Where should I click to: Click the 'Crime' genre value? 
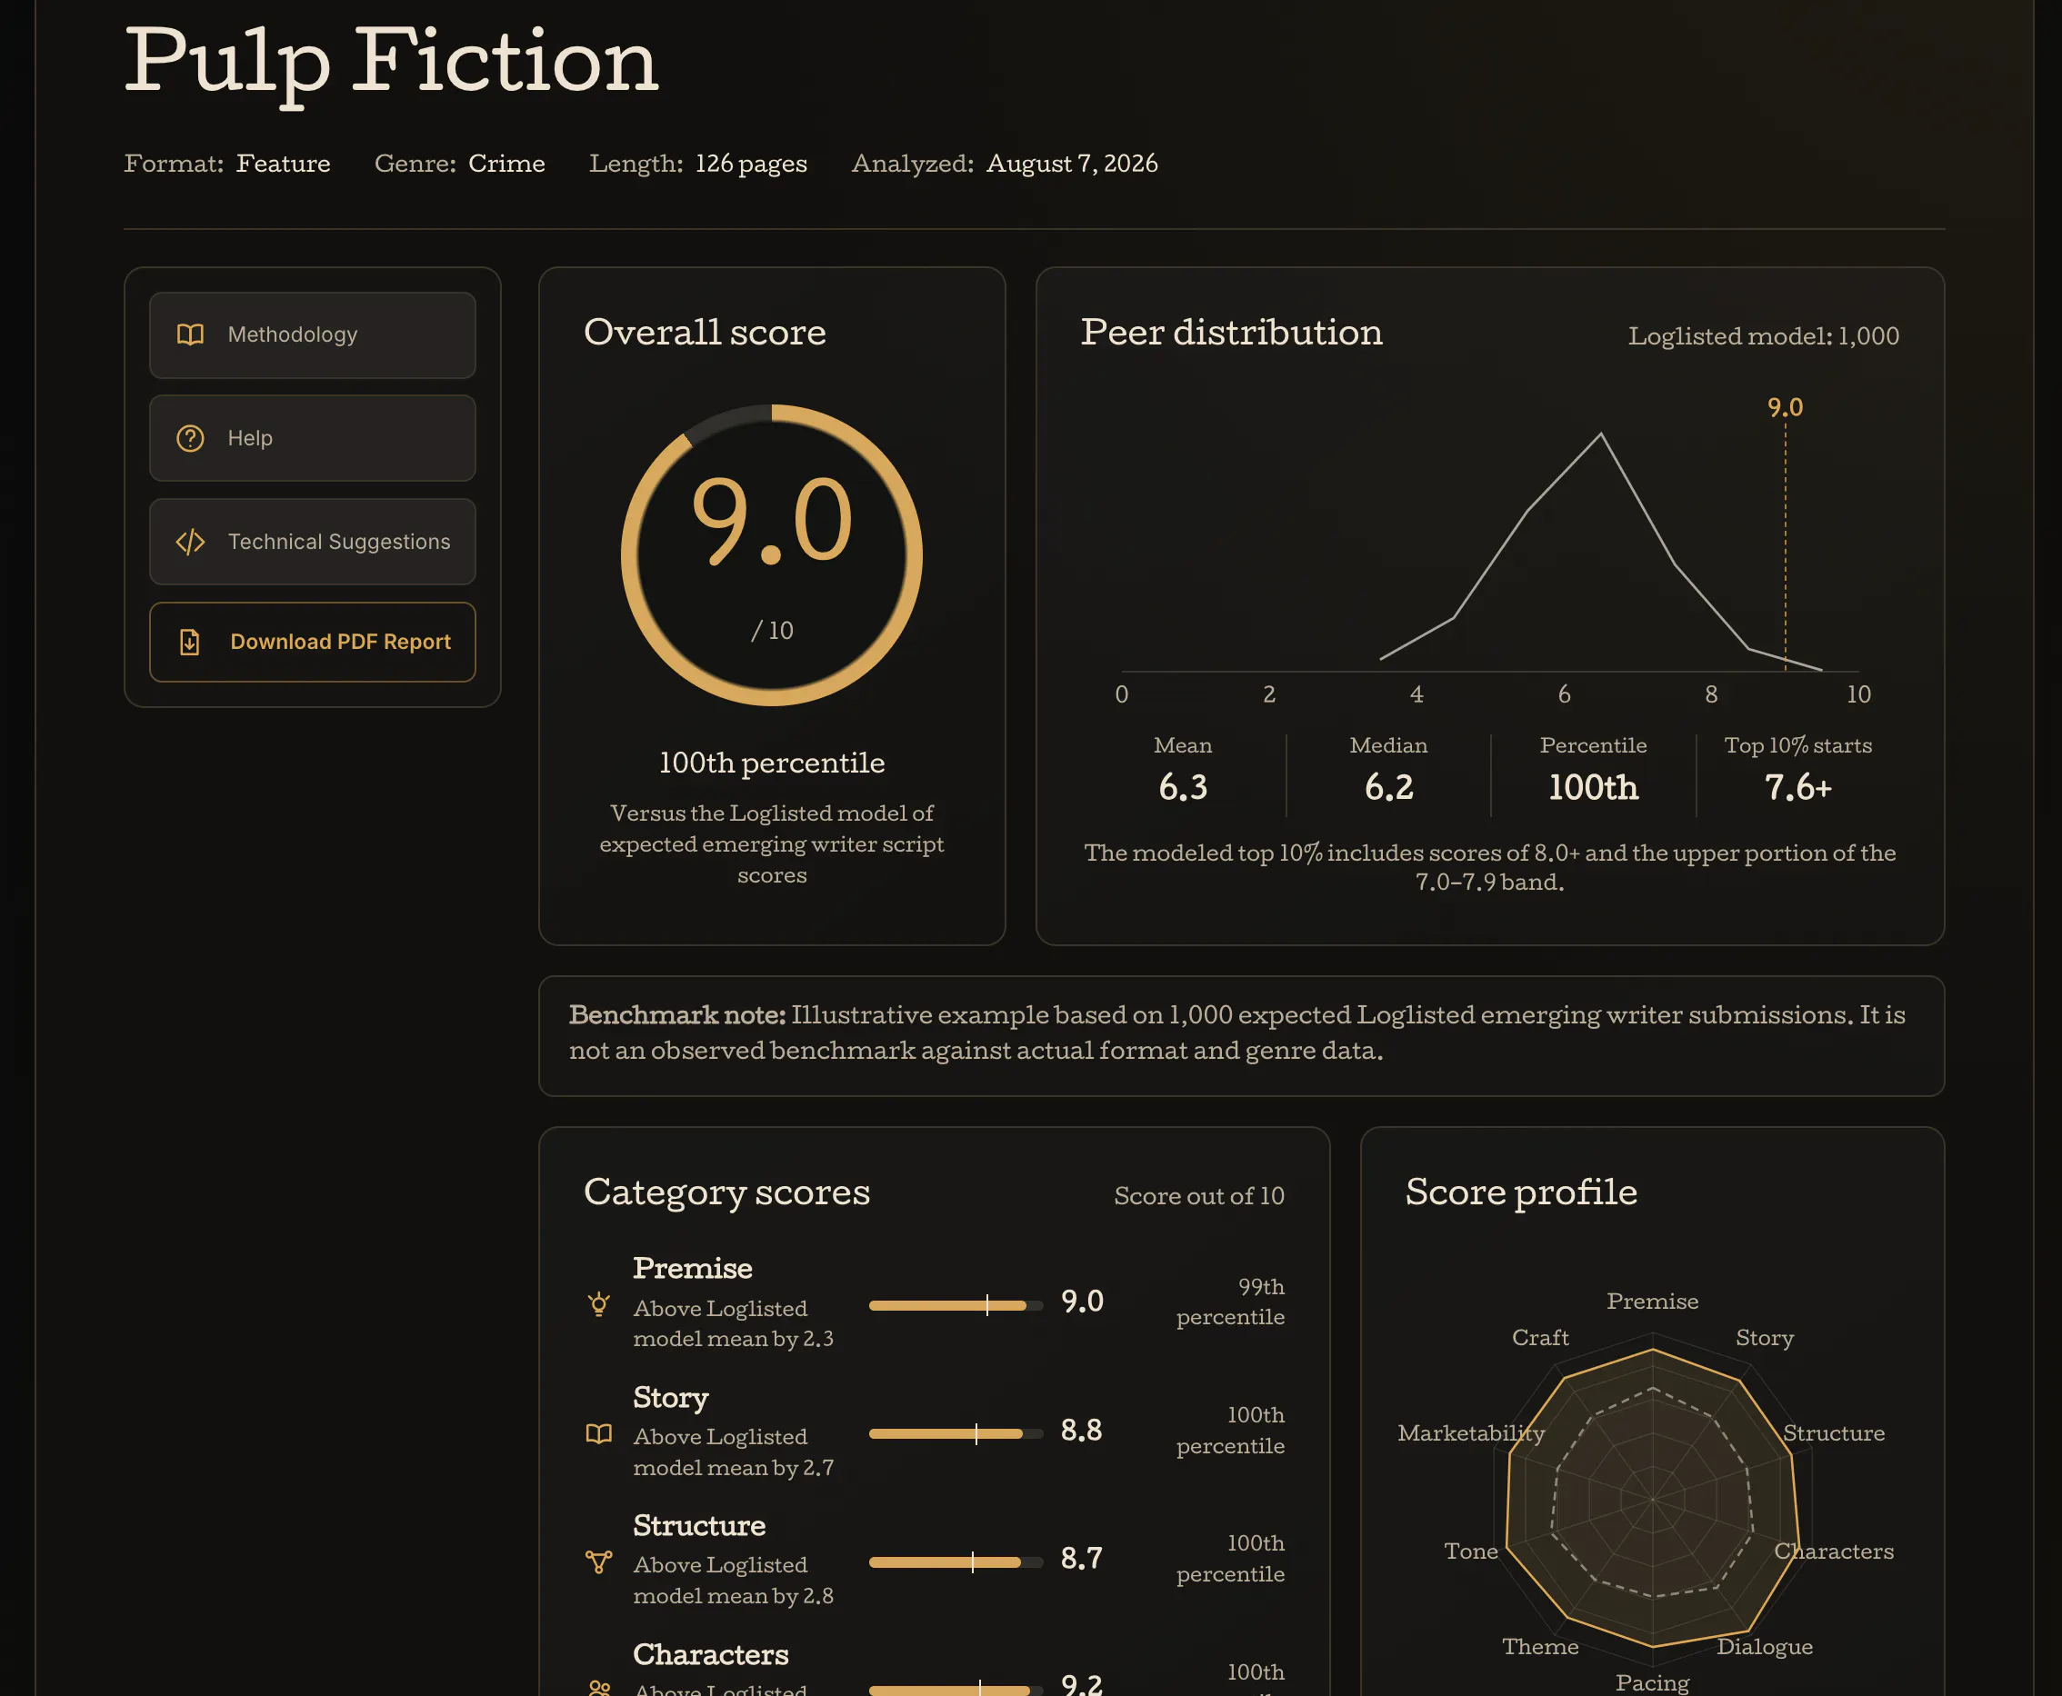point(506,164)
